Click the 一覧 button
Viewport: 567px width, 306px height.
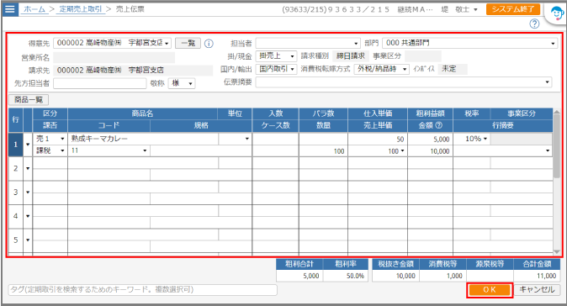click(188, 43)
